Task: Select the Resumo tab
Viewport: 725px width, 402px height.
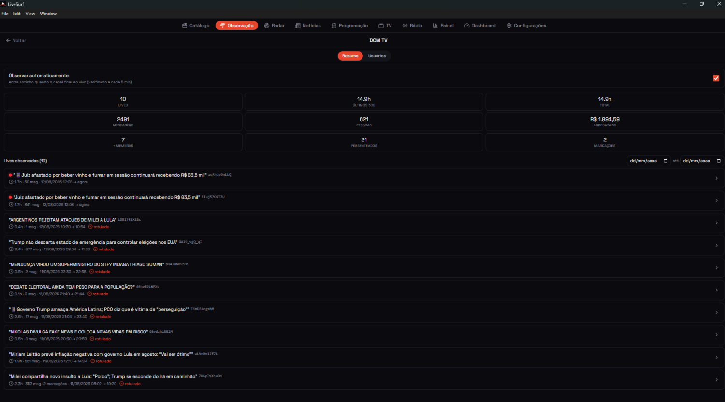Action: 350,56
